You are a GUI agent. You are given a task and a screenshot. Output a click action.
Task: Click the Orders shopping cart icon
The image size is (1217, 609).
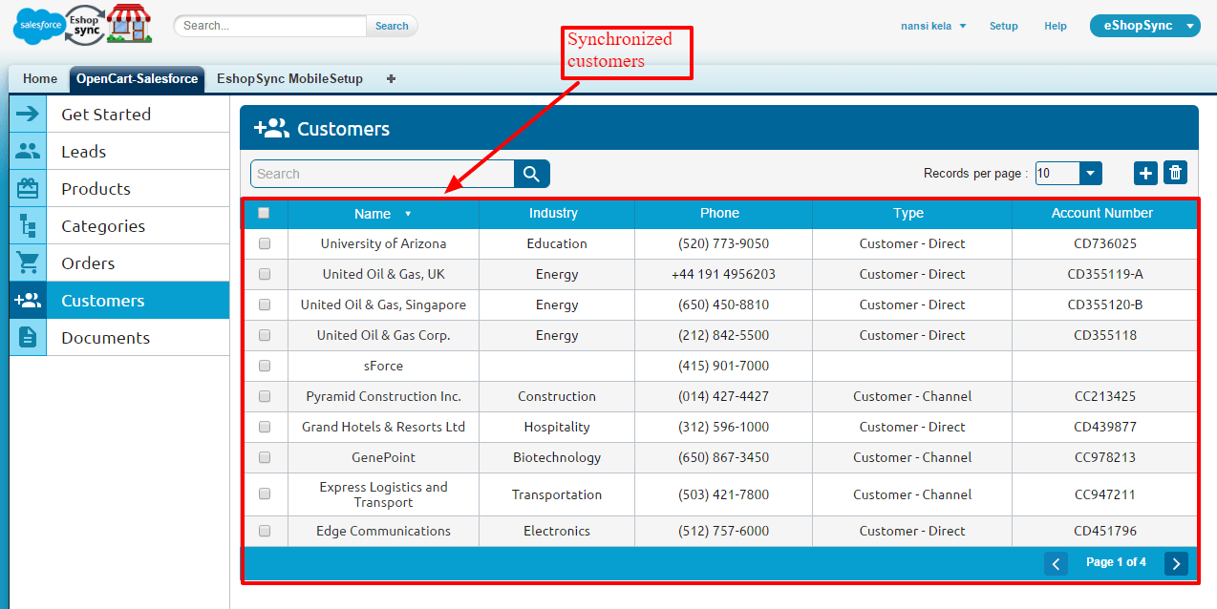coord(28,262)
